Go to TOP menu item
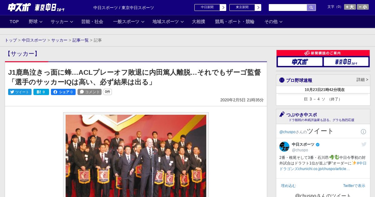This screenshot has height=197, width=375. tap(14, 22)
